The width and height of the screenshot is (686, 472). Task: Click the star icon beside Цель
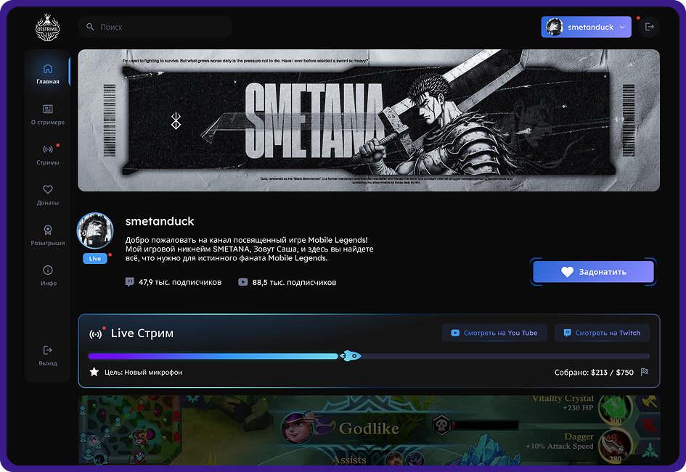(94, 372)
